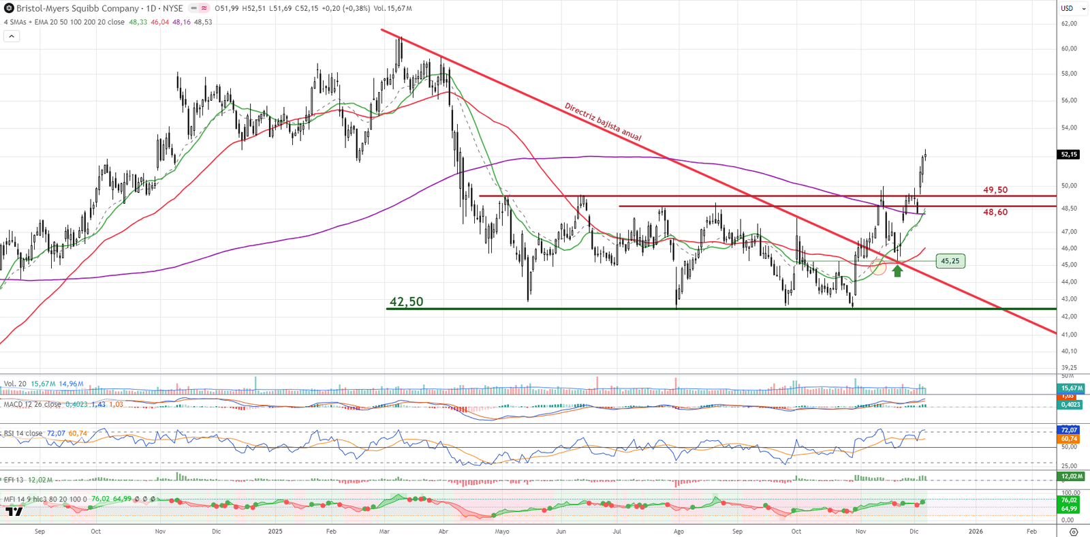Select the Bristol-Myers Squibb Company symbol title
1090x537 pixels.
click(x=78, y=8)
